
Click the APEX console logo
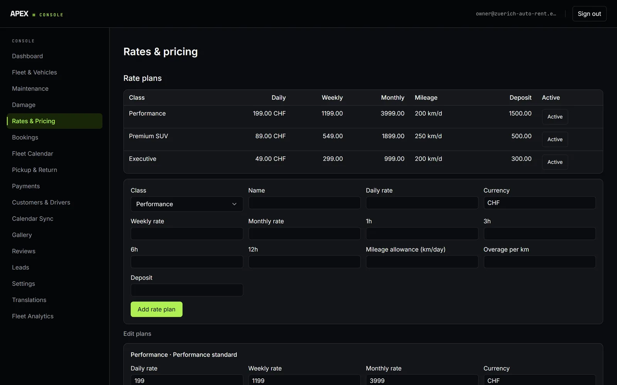[37, 14]
